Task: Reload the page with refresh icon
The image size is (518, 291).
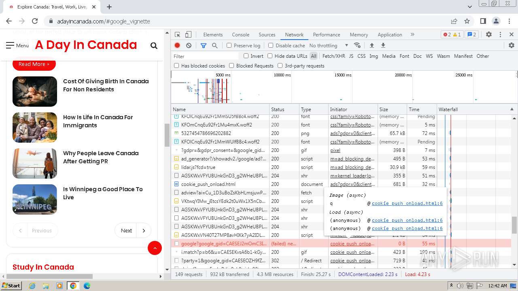Action: click(x=35, y=21)
